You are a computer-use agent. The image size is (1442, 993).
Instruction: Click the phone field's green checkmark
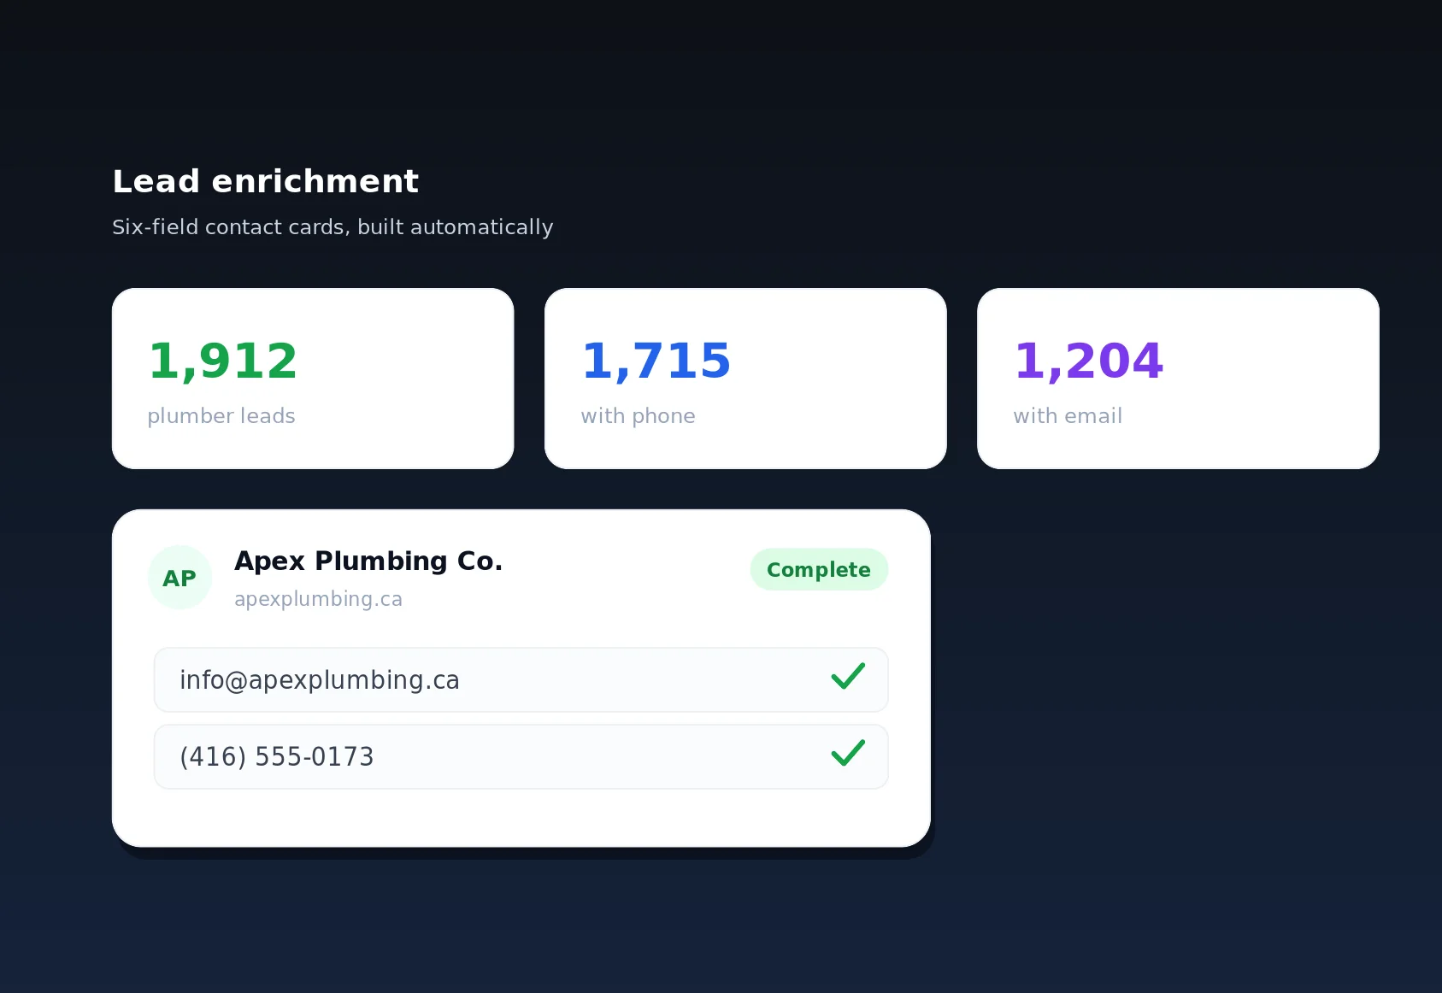[x=848, y=753]
